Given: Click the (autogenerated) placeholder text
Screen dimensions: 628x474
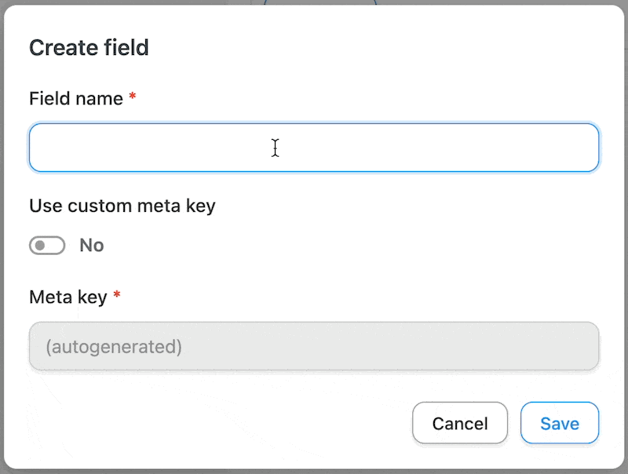Looking at the screenshot, I should click(x=114, y=347).
